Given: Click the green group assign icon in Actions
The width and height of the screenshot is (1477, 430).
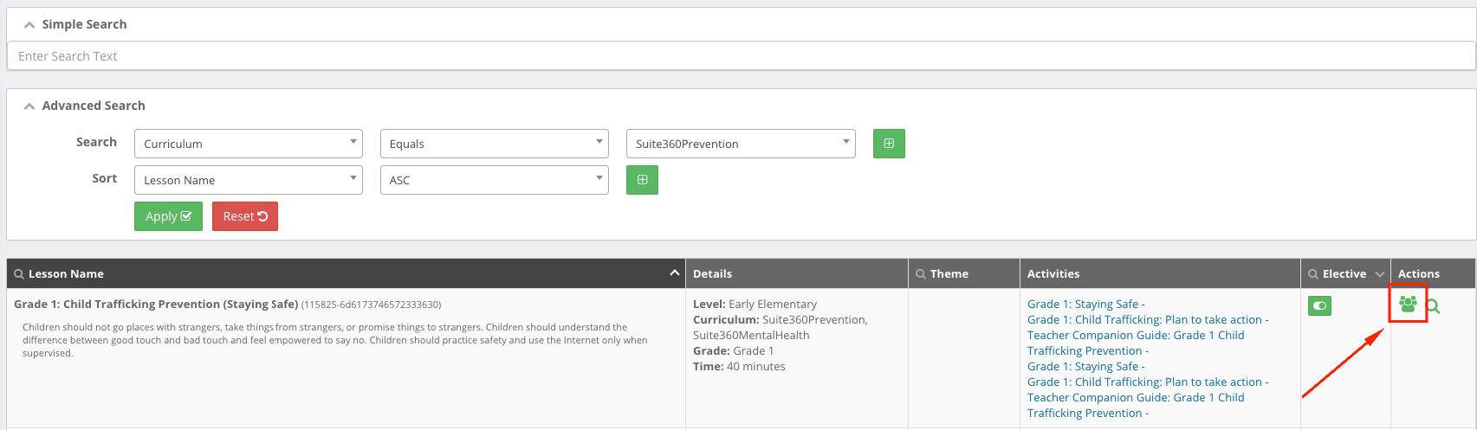Looking at the screenshot, I should 1408,304.
